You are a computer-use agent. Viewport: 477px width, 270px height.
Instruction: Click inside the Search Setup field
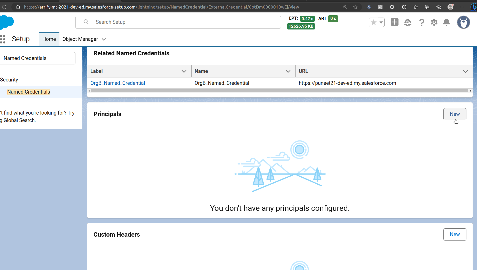click(x=178, y=22)
